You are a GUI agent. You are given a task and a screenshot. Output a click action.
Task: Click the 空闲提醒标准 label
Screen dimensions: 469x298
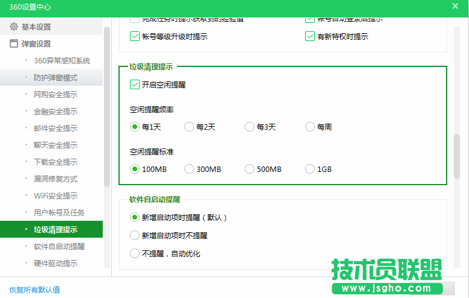point(152,151)
